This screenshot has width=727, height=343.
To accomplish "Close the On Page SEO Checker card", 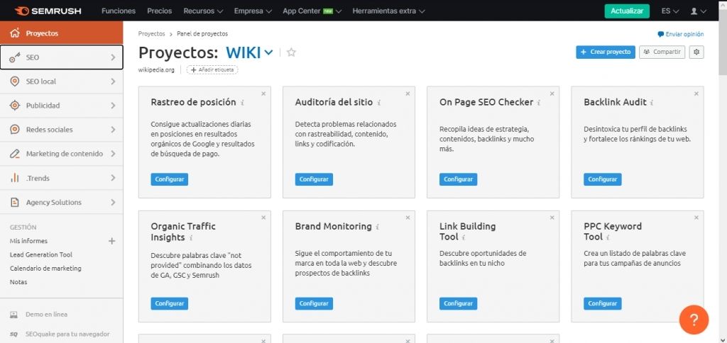I will (552, 94).
